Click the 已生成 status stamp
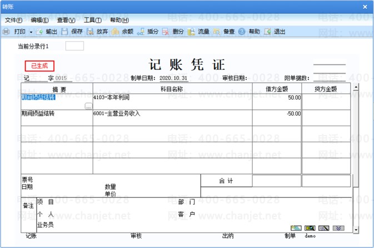 [x=39, y=66]
